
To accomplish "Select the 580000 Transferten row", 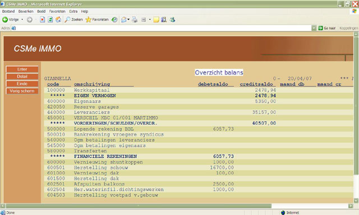I will 199,151.
